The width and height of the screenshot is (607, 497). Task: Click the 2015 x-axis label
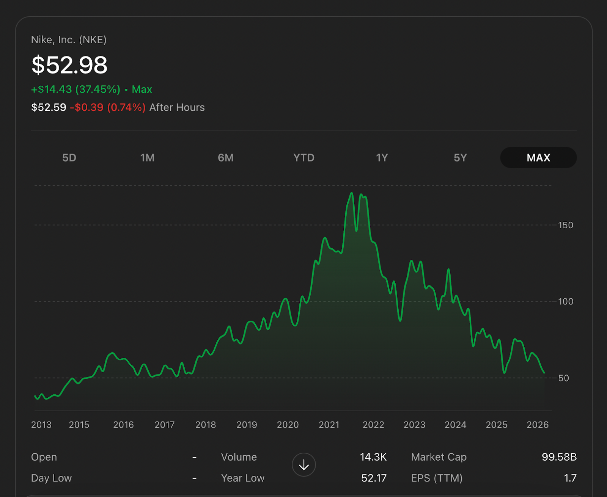[x=79, y=425]
